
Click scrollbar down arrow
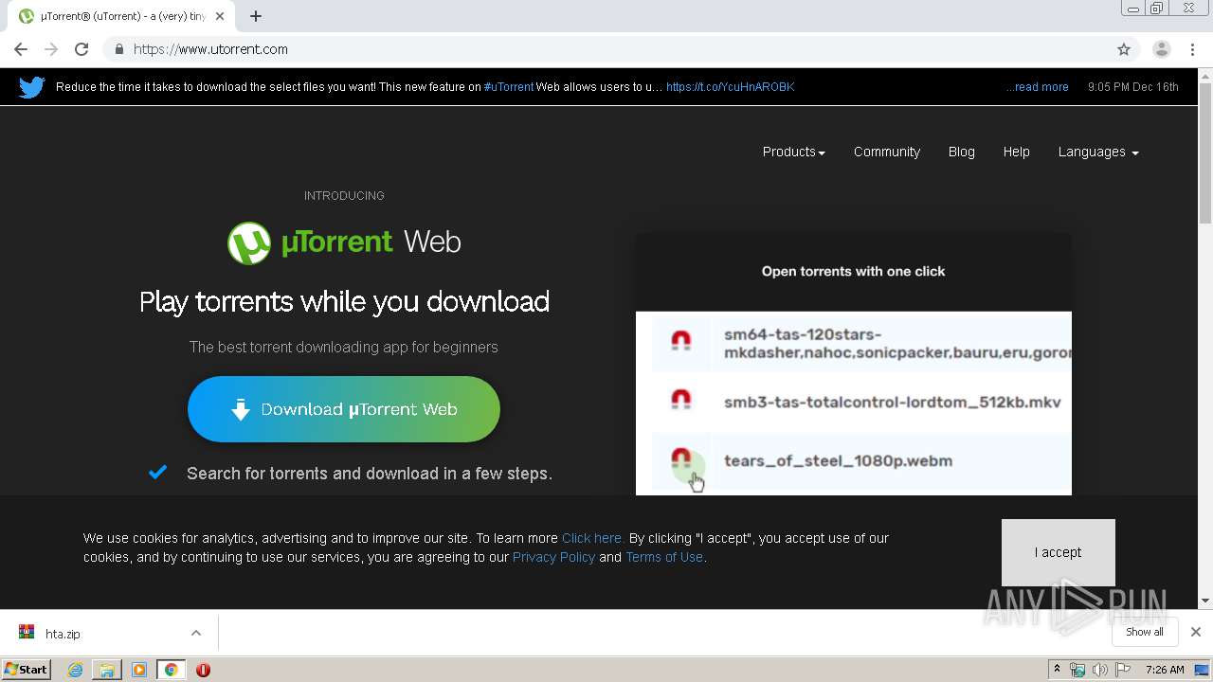point(1204,601)
